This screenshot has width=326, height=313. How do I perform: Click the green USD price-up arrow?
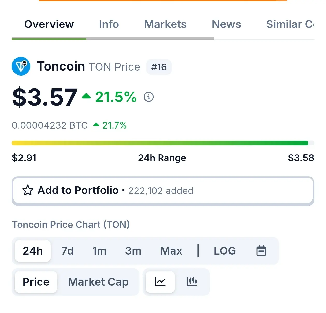click(x=86, y=96)
